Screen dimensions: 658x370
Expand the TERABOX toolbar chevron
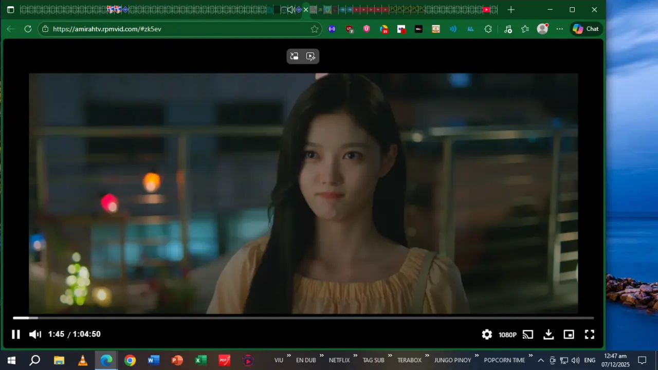pyautogui.click(x=427, y=356)
